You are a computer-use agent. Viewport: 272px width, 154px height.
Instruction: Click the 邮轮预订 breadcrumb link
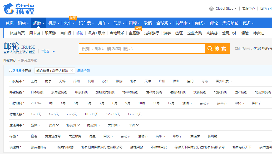[10, 60]
